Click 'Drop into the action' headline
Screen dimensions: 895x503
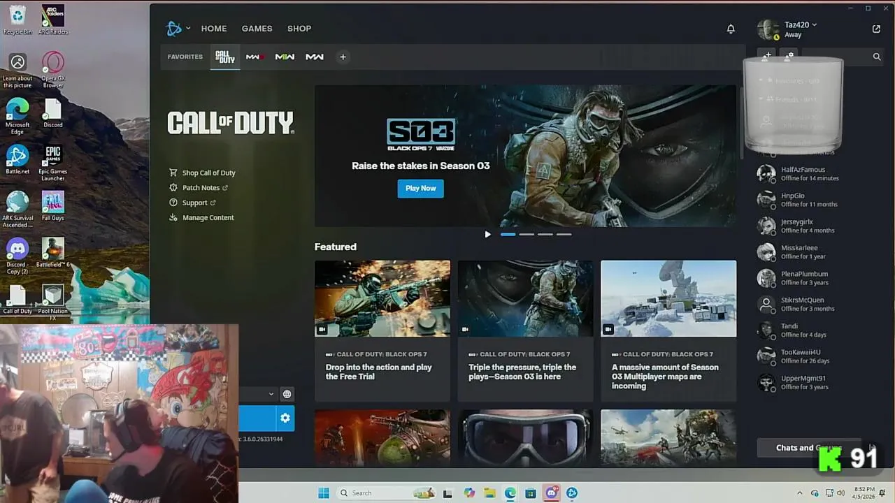(x=378, y=372)
